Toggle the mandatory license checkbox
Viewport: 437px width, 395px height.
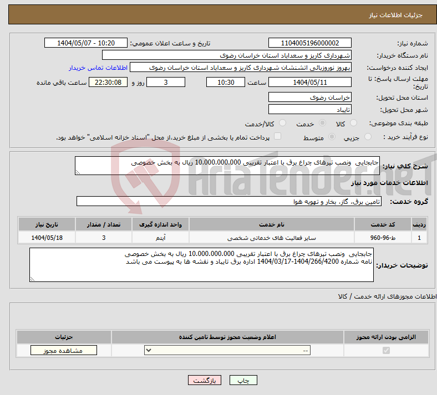pos(386,351)
